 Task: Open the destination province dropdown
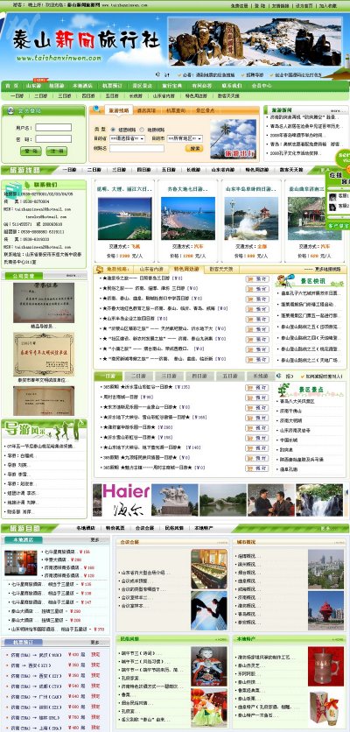tap(127, 138)
